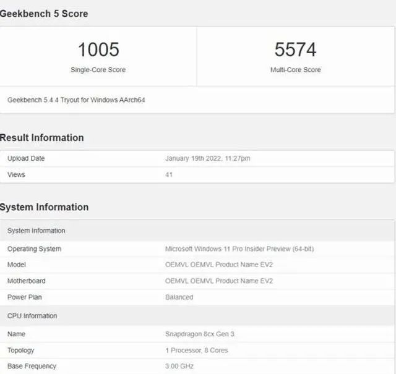Click the Balanced power plan value
396x374 pixels.
click(179, 297)
